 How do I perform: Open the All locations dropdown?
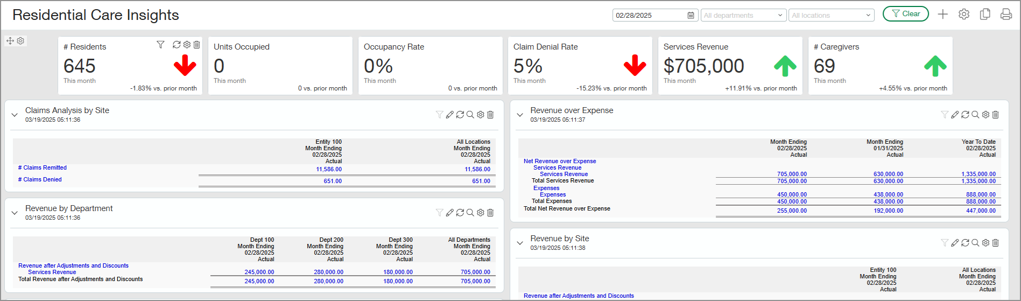point(831,15)
